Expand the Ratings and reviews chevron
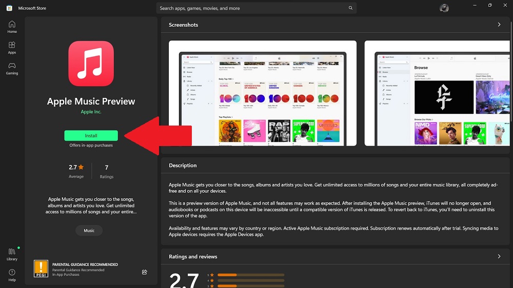 pyautogui.click(x=499, y=256)
